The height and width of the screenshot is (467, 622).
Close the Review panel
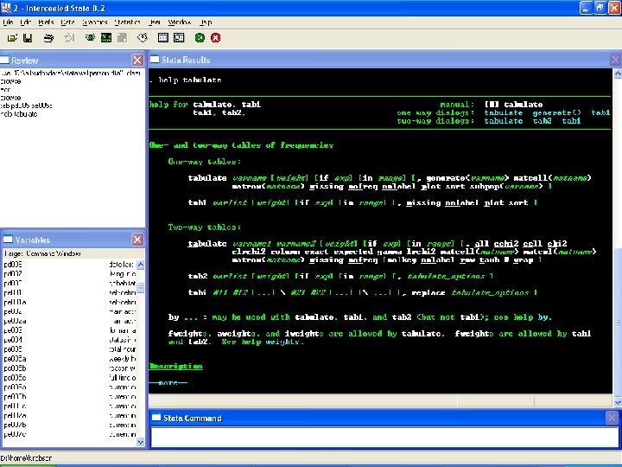tap(137, 60)
